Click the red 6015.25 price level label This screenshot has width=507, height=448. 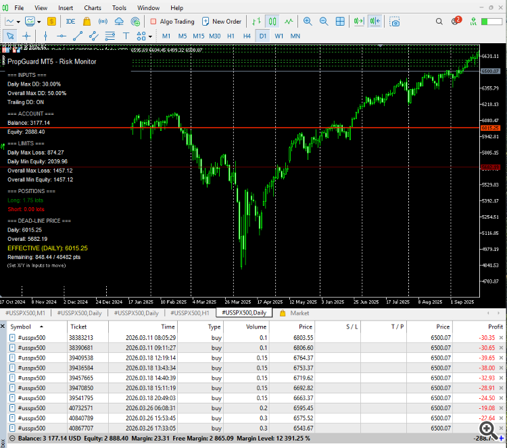click(x=490, y=128)
